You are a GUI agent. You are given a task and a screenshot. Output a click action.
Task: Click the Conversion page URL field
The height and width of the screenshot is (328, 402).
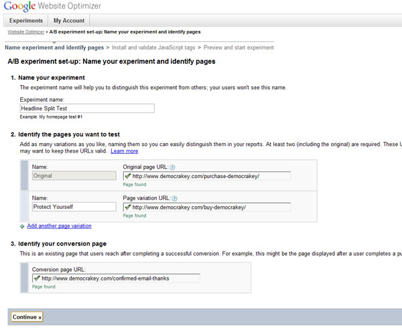coord(116,278)
